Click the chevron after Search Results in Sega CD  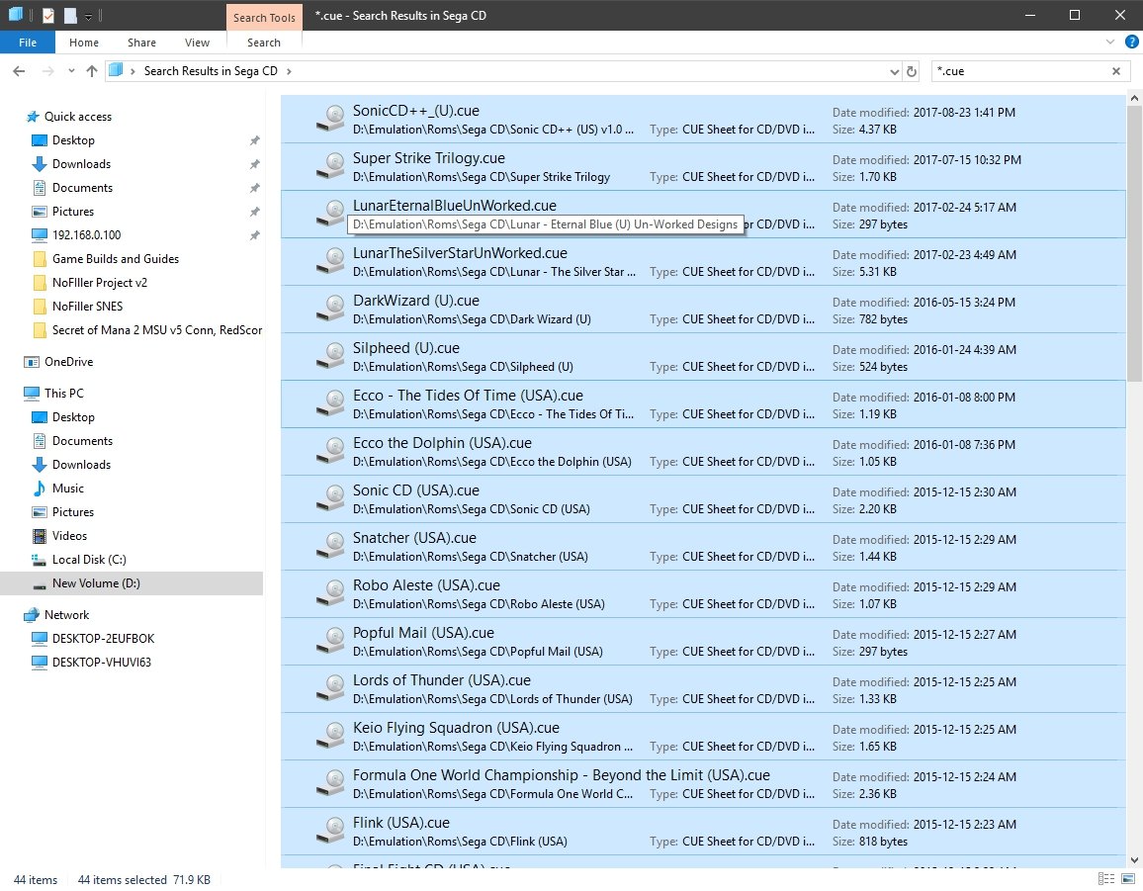pyautogui.click(x=289, y=71)
